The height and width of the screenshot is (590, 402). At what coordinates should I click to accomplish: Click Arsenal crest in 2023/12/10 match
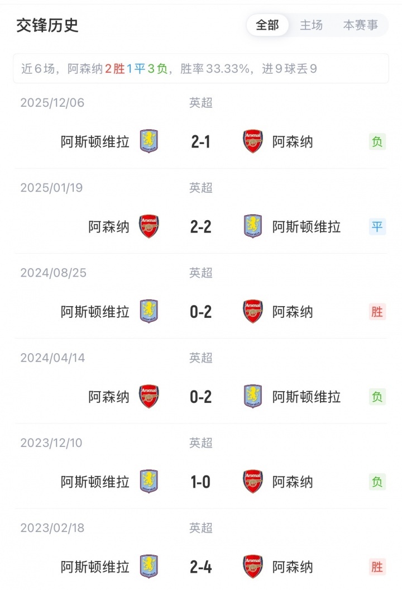click(253, 482)
